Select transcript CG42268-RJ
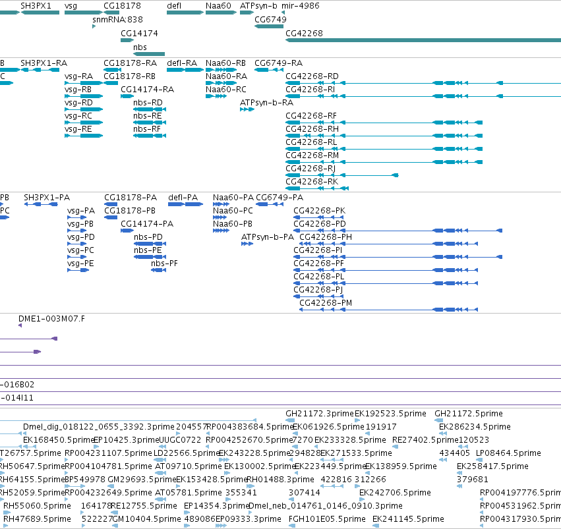Viewport: 561px width, 529px height. pyautogui.click(x=310, y=169)
